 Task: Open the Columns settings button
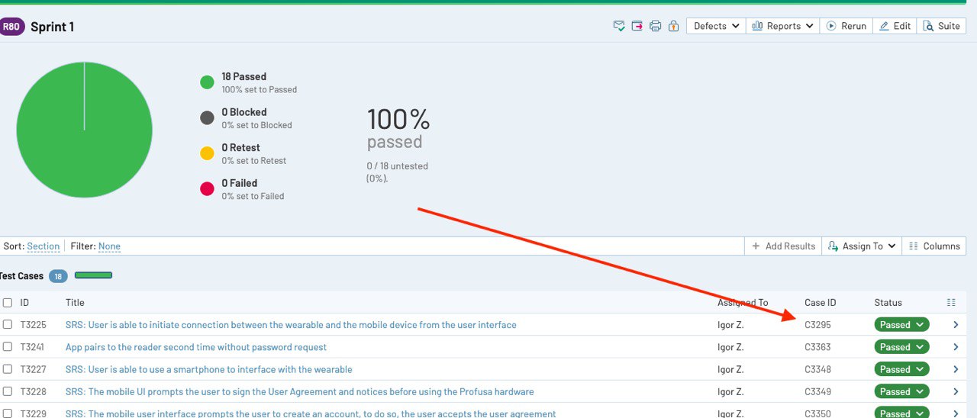(934, 246)
